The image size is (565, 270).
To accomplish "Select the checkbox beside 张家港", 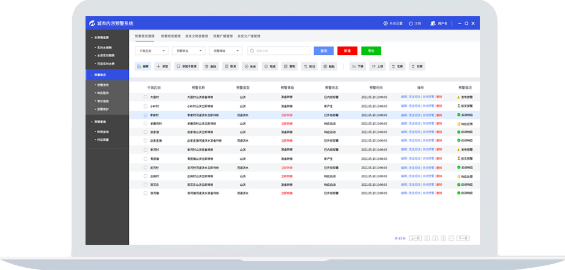I will click(146, 132).
